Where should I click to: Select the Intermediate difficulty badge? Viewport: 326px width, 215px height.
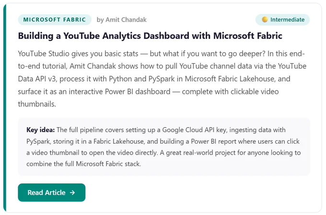[x=282, y=20]
